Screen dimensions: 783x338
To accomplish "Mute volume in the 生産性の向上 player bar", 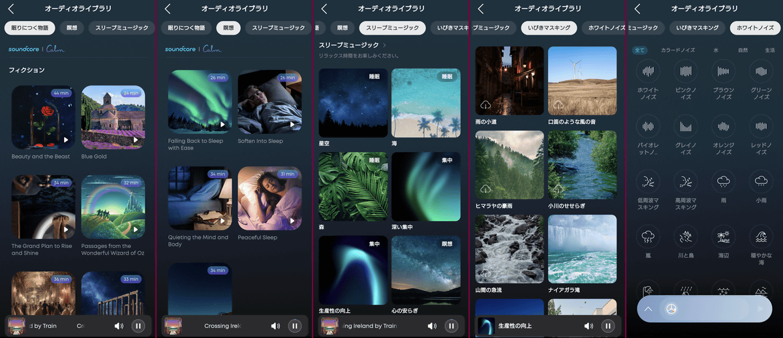I will 589,326.
